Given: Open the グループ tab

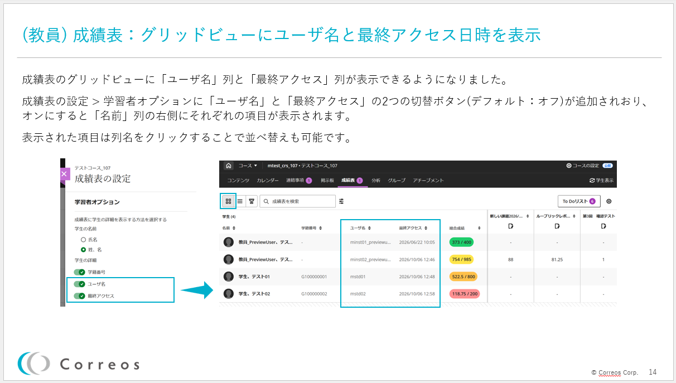Looking at the screenshot, I should click(x=397, y=181).
